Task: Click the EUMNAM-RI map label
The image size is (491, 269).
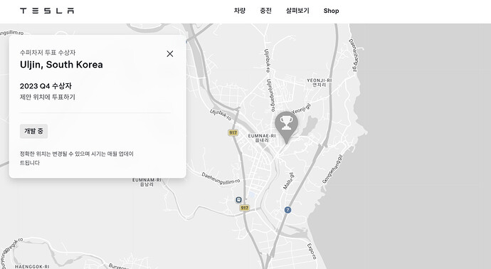Action: click(147, 182)
